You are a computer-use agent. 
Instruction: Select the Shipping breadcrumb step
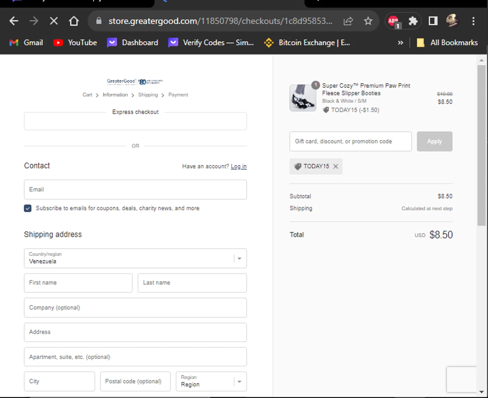click(x=148, y=95)
